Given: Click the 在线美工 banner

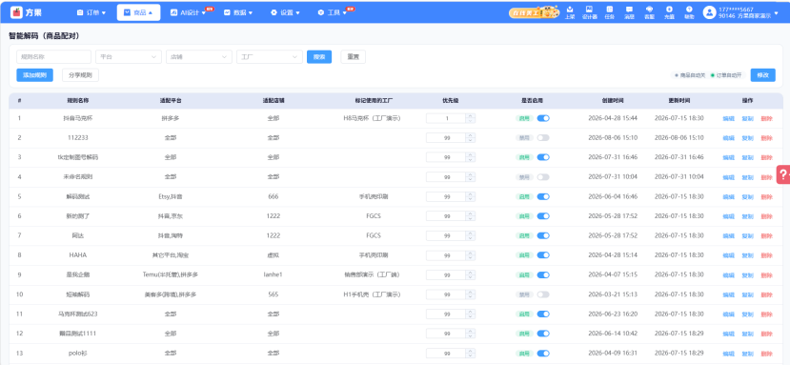Looking at the screenshot, I should (534, 12).
